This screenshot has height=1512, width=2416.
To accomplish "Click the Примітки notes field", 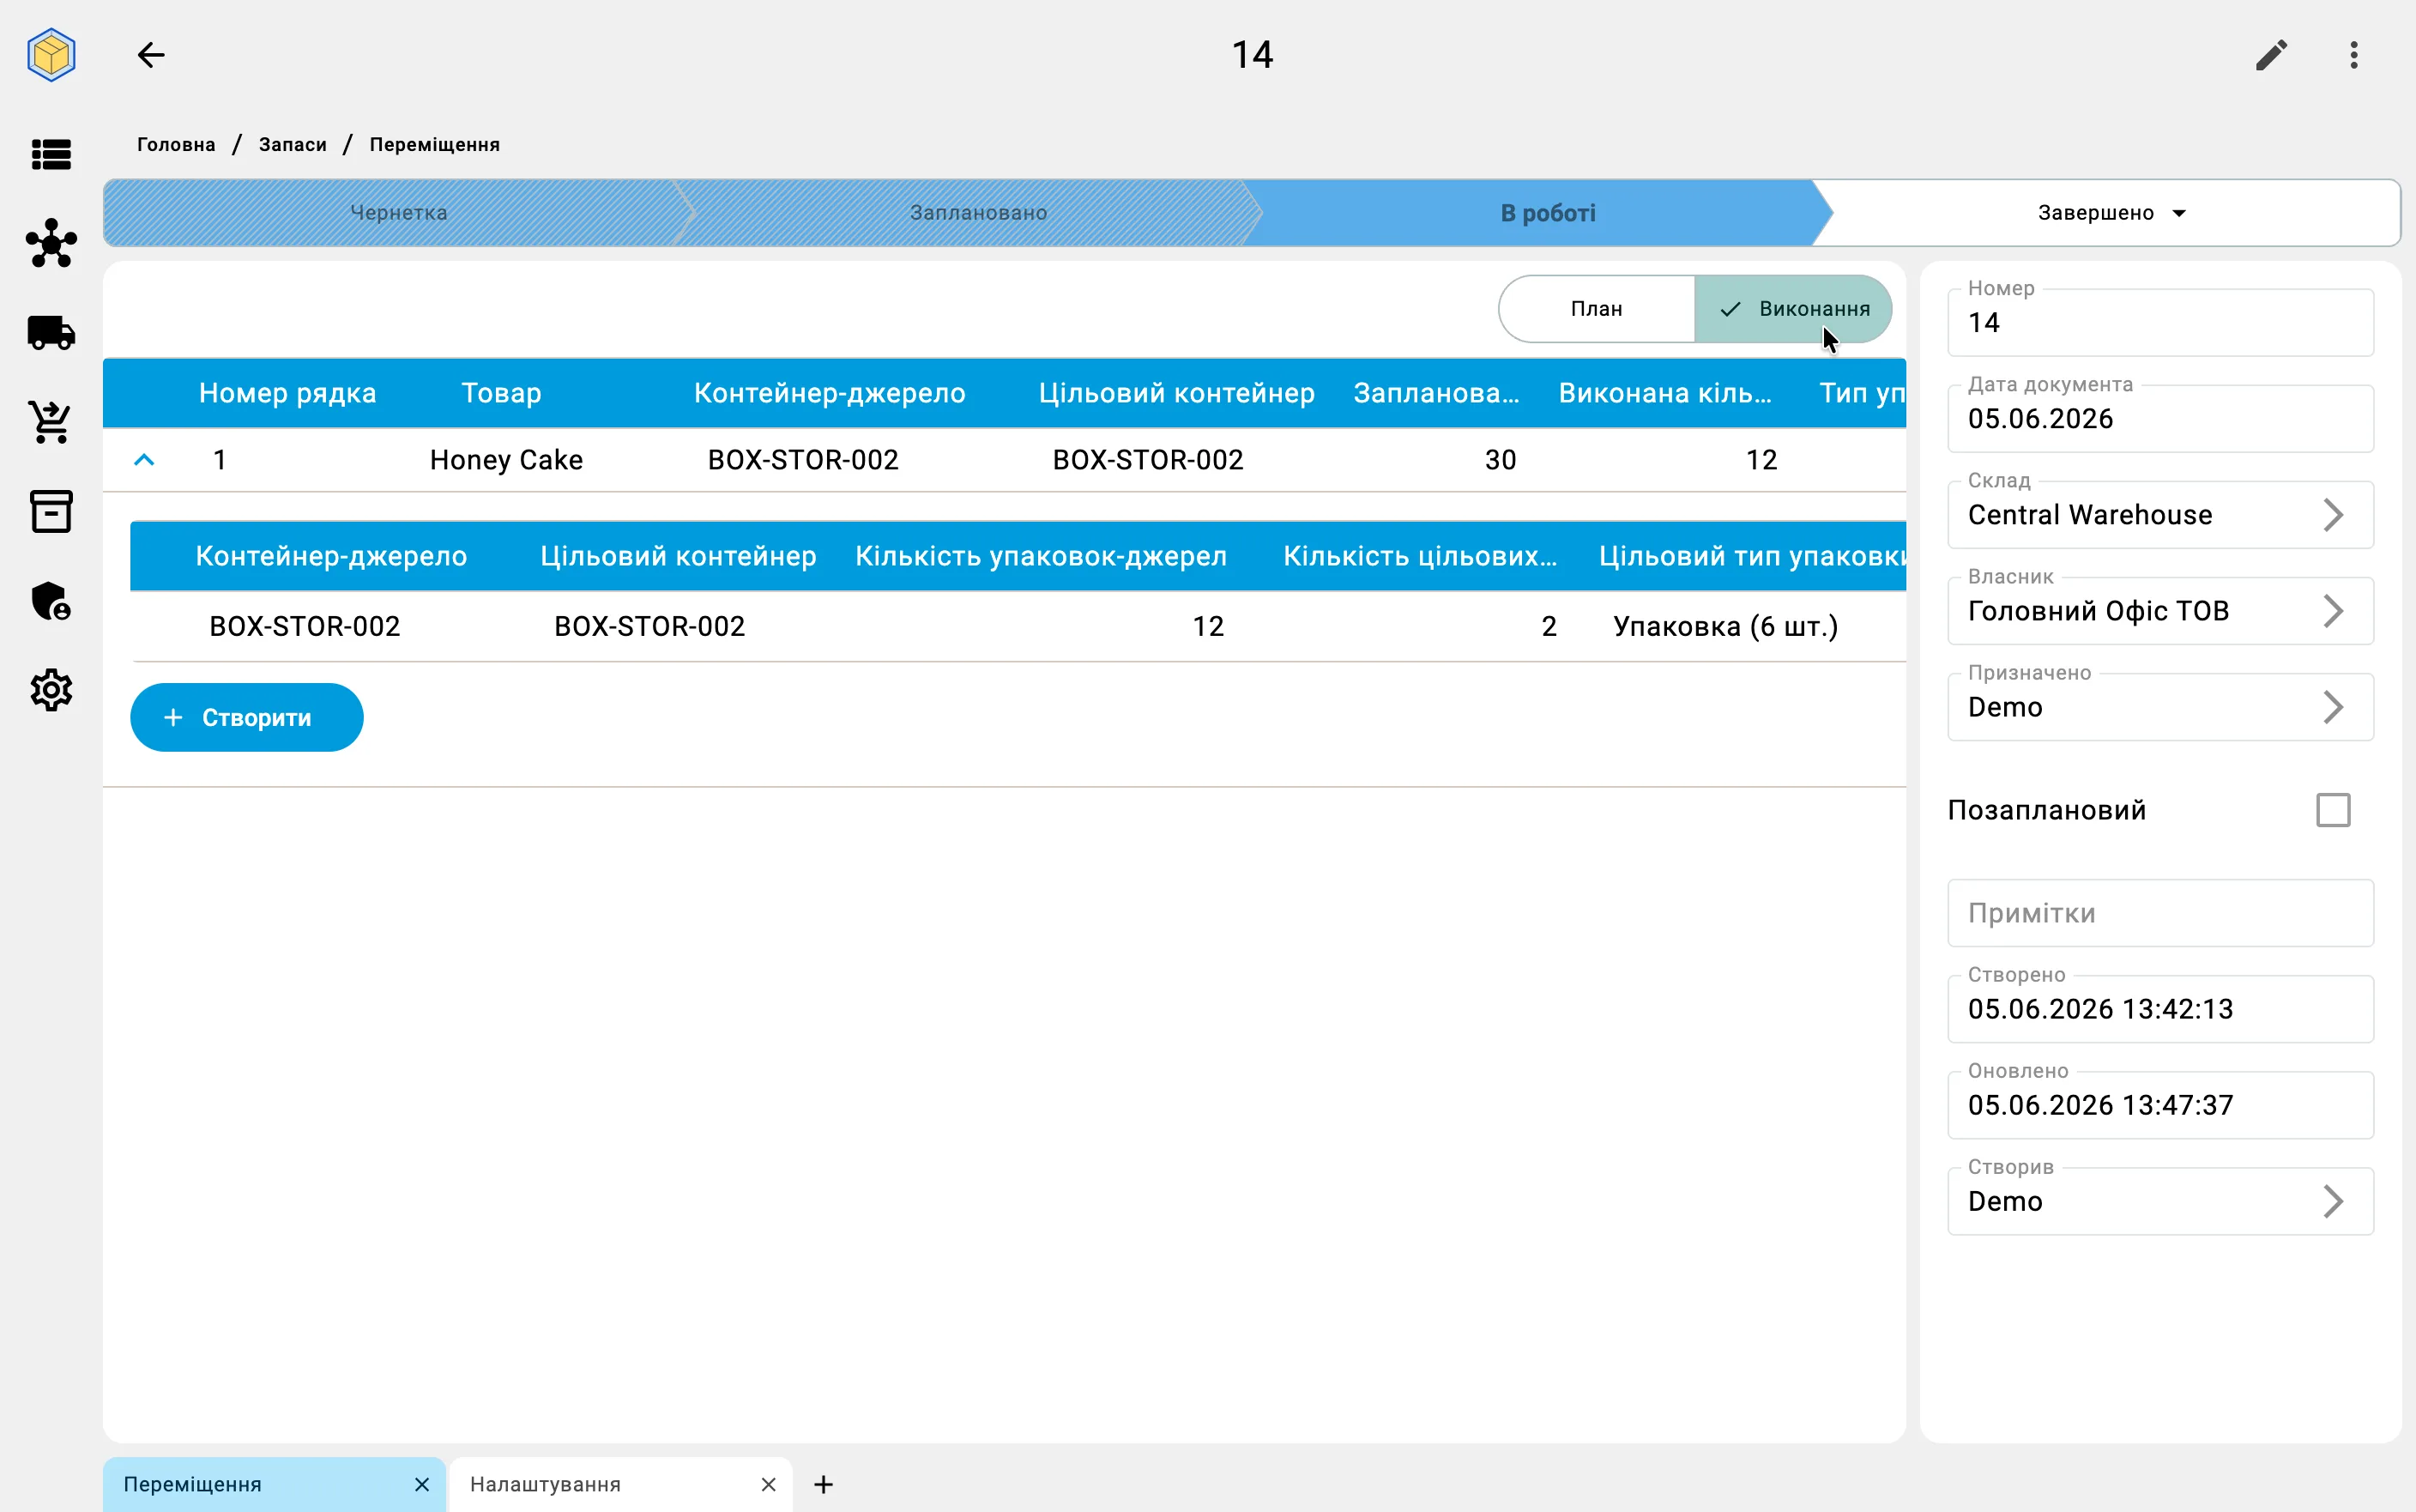I will click(x=2160, y=913).
